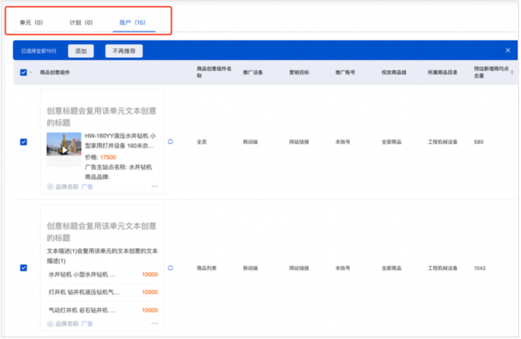This screenshot has height=339, width=521.
Task: Open the more menu on the product list card
Action: pos(154,323)
